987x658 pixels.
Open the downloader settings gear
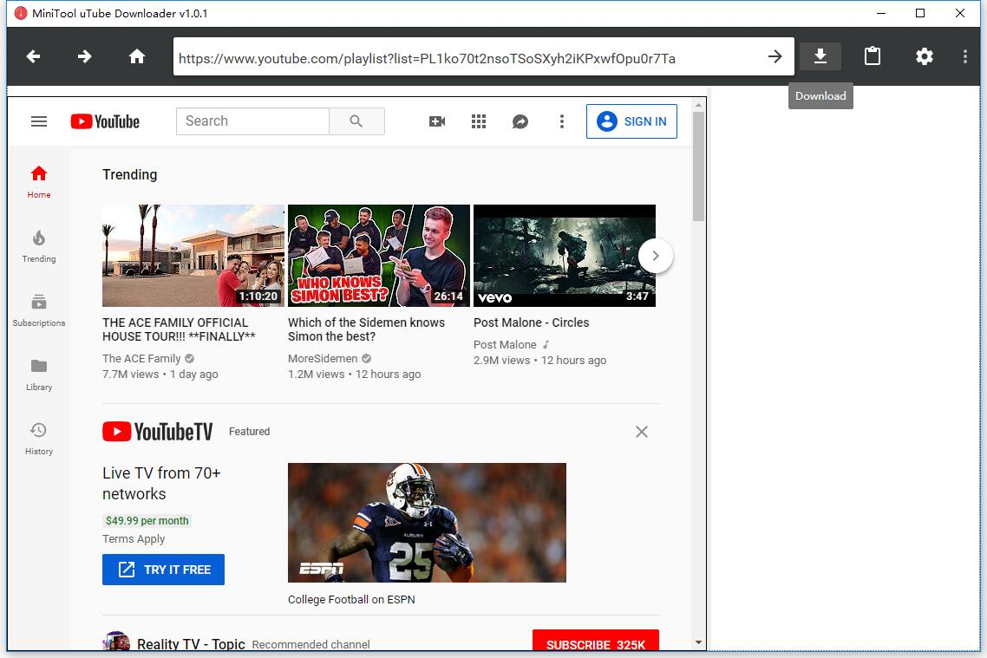click(924, 55)
